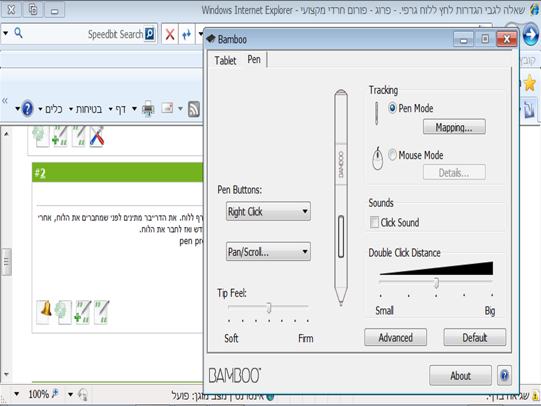Click the crossed tools icon above post #2
This screenshot has height=406, width=541.
[97, 136]
